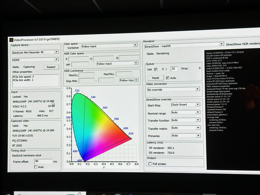Toggle the Queue Use checkbox

pos(156,69)
